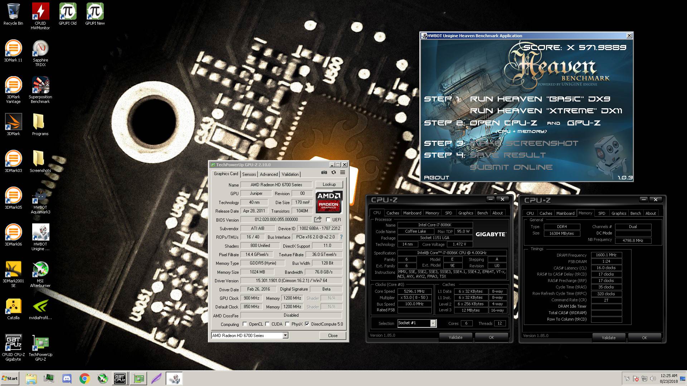Open Discord from the taskbar

pos(67,378)
